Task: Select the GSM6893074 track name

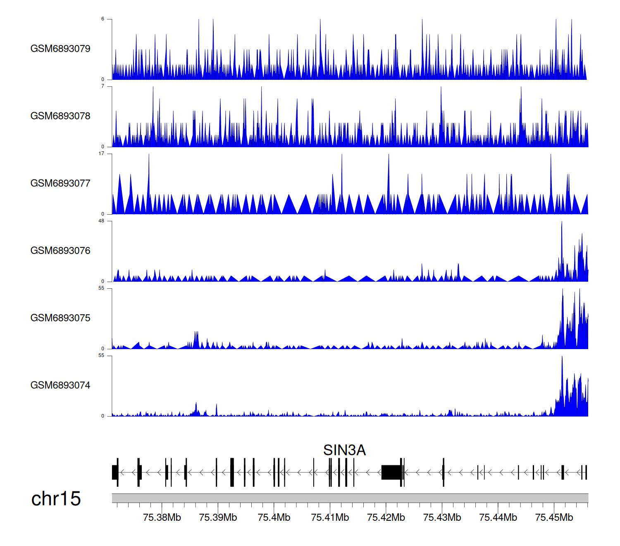Action: [x=60, y=386]
